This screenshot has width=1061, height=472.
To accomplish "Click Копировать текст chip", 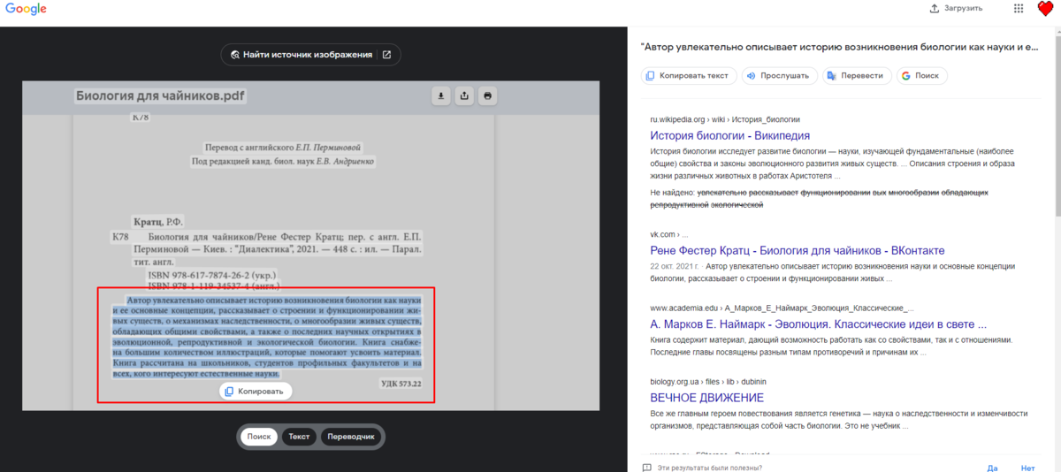I will [688, 76].
